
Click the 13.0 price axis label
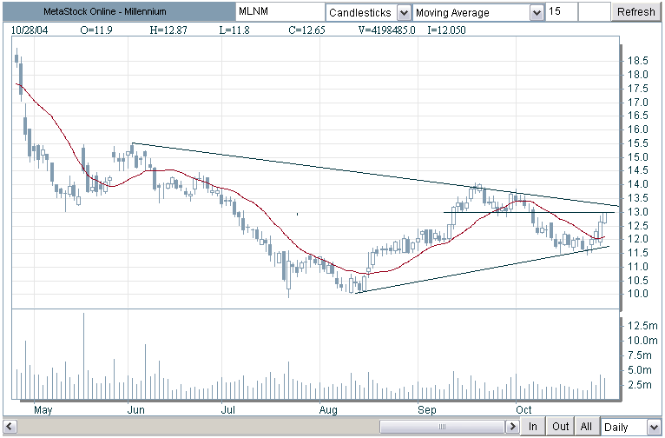638,212
